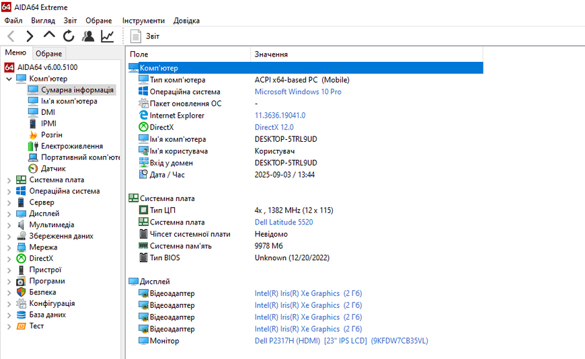The width and height of the screenshot is (585, 359).
Task: Click the Мультимедіа speaker icon
Action: 22,225
